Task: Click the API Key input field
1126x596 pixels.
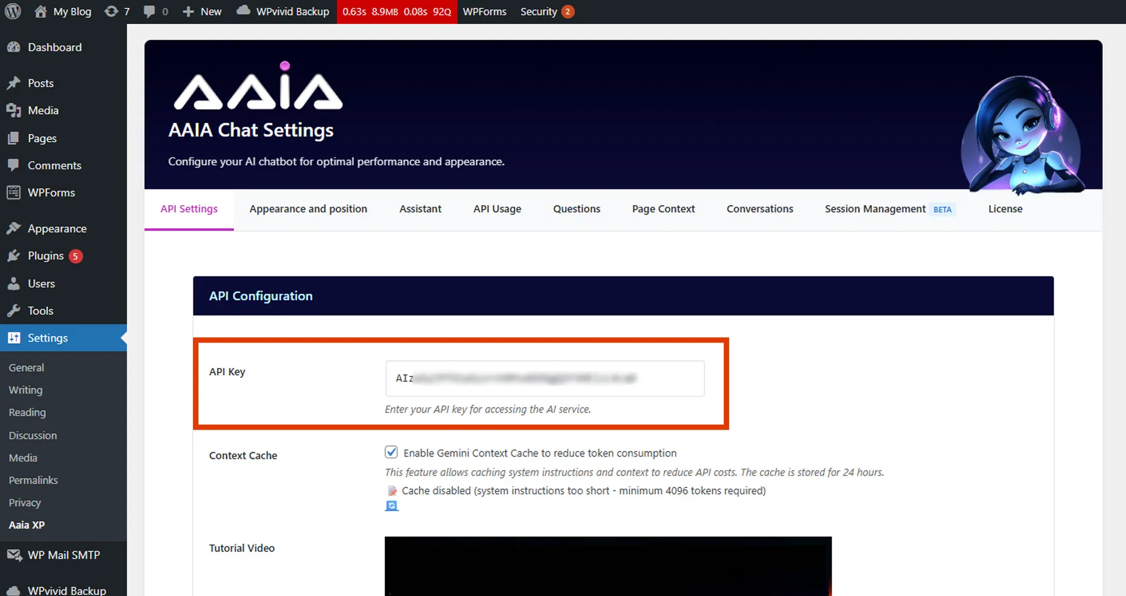Action: coord(545,378)
